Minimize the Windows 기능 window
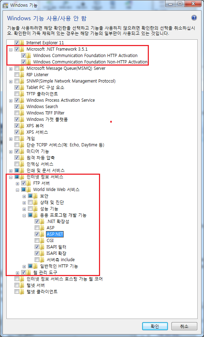The width and height of the screenshot is (204, 337). pos(171,3)
